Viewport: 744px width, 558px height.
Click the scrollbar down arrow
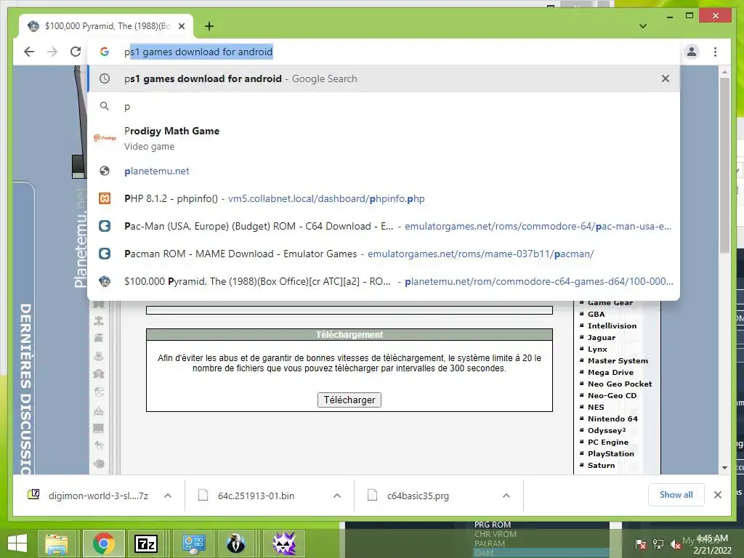click(x=724, y=468)
